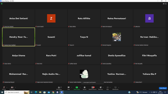The height and width of the screenshot is (94, 168).
Task: Click the Windows taskbar search box
Action: [x=17, y=92]
